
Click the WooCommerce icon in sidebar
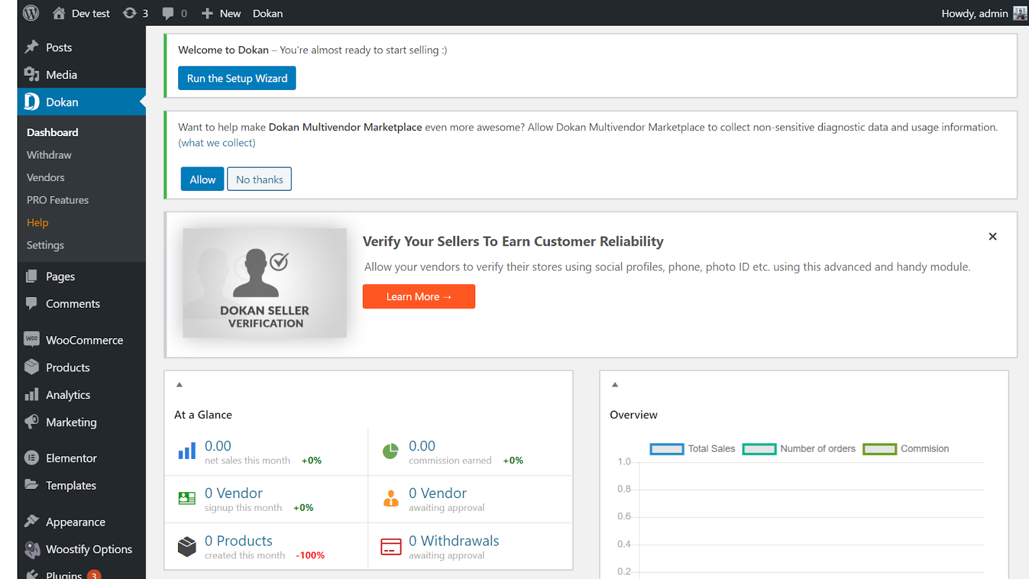tap(32, 339)
